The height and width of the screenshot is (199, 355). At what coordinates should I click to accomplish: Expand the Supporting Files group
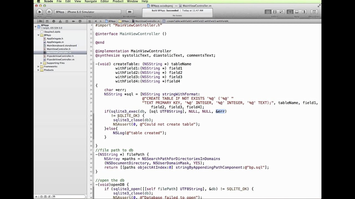click(x=41, y=63)
